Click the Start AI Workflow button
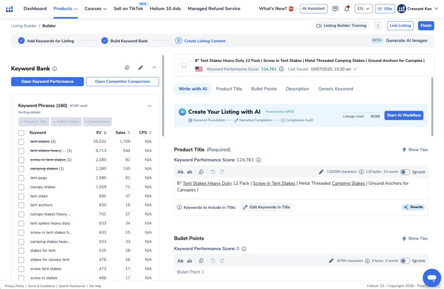 [404, 116]
